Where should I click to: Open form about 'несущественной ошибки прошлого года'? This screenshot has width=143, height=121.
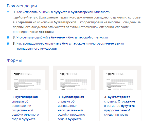click(x=71, y=108)
